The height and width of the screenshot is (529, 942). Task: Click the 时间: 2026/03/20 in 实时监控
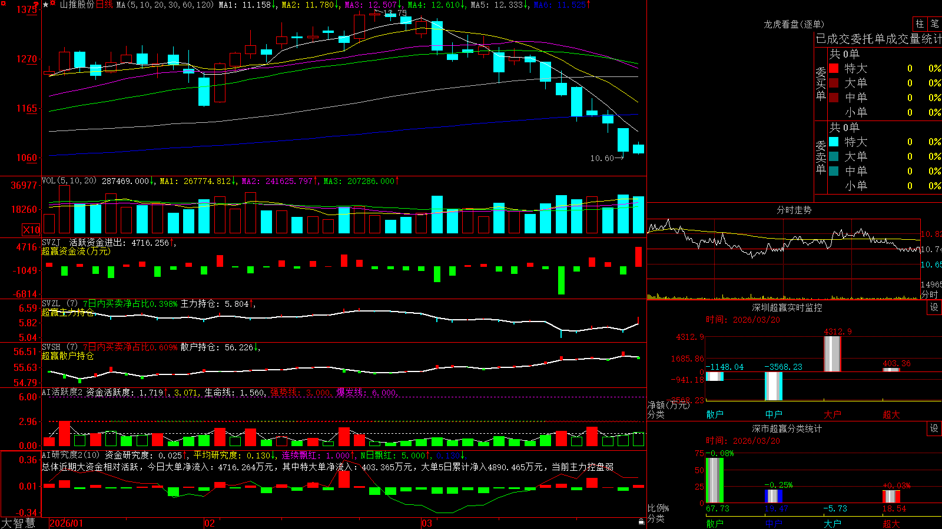click(742, 320)
